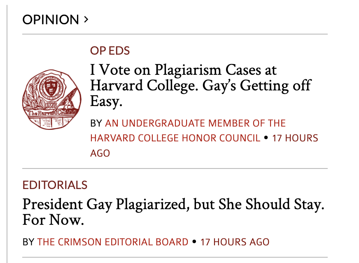Open the OPINION section heading

tap(51, 19)
